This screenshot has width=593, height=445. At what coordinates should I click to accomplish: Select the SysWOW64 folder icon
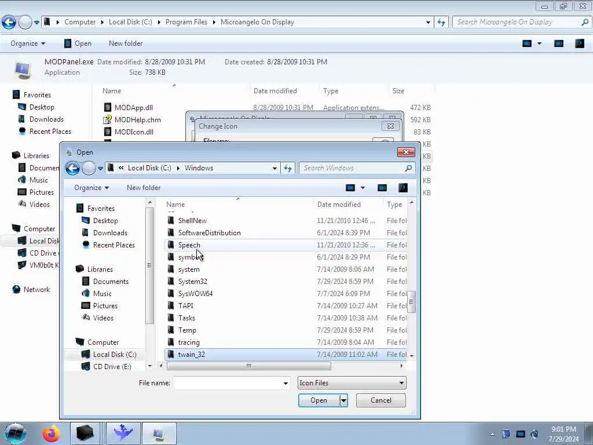click(171, 294)
